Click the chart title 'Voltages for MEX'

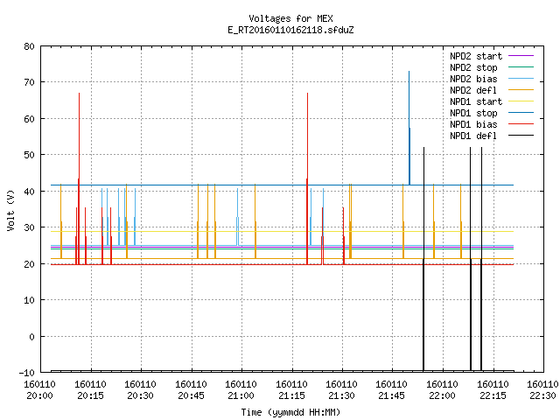(x=290, y=18)
